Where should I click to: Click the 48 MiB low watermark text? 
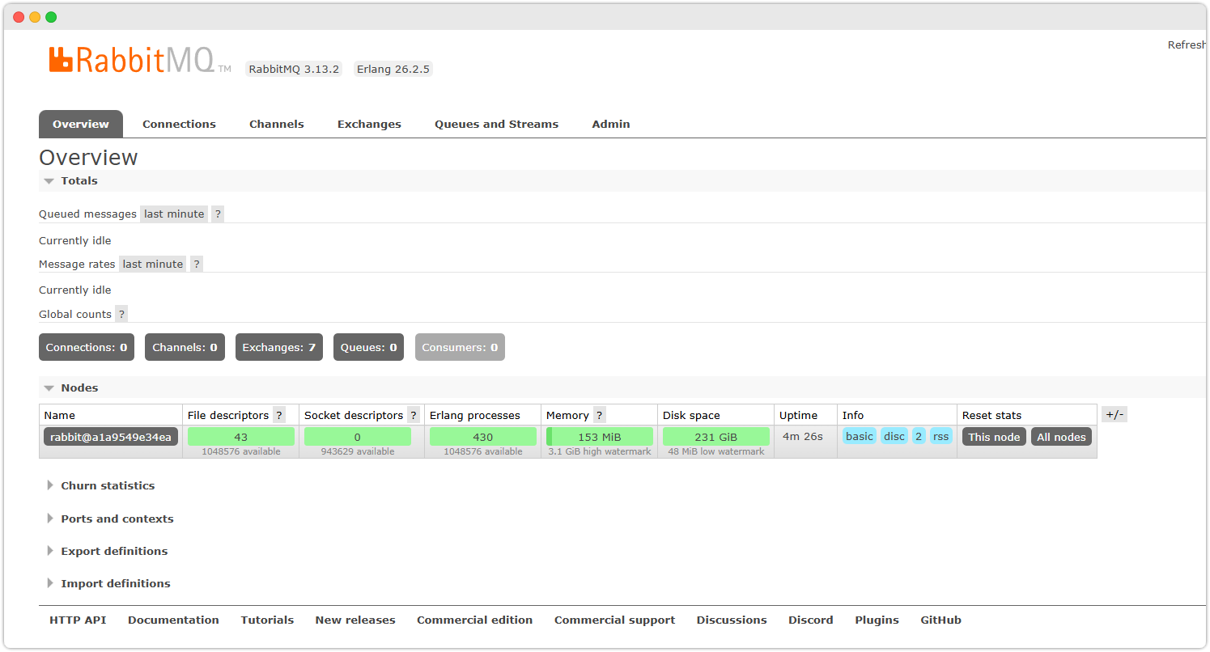[716, 451]
